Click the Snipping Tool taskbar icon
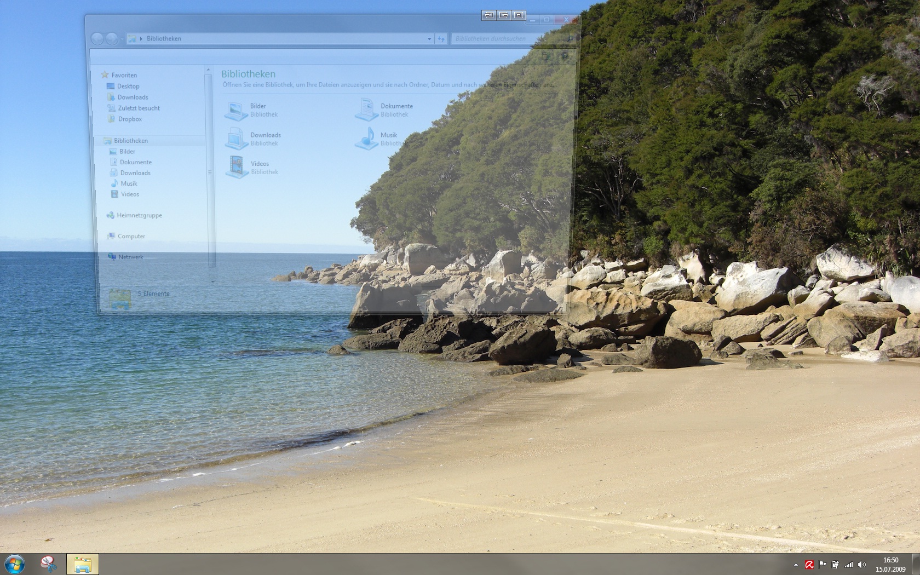Viewport: 920px width, 575px height. [49, 564]
